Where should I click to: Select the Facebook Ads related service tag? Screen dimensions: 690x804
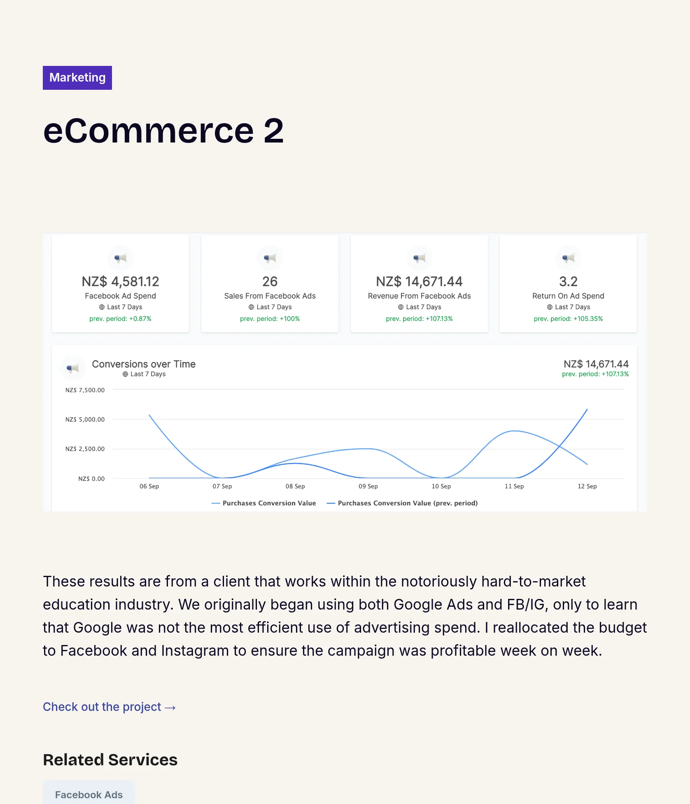pyautogui.click(x=89, y=793)
